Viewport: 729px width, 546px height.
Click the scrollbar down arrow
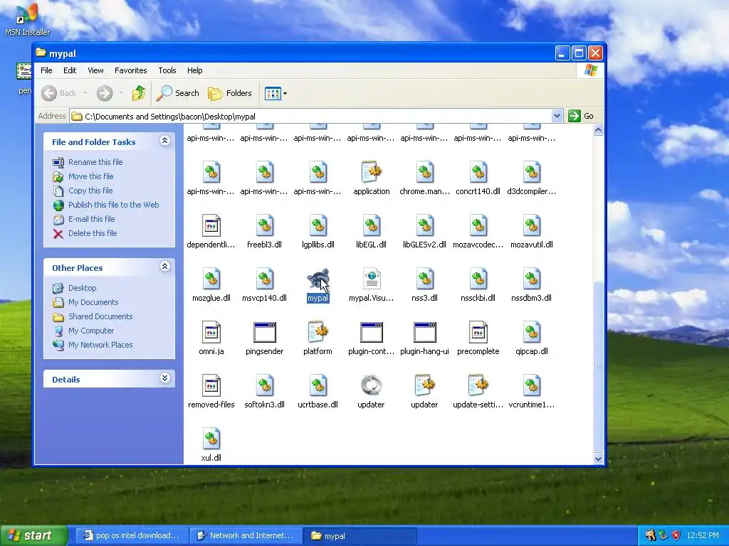point(598,459)
